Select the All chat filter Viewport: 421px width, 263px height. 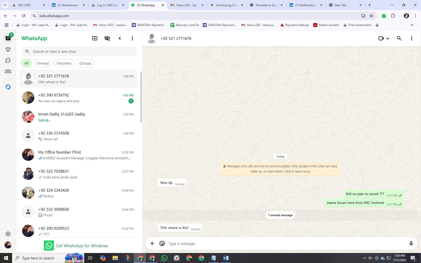[26, 63]
